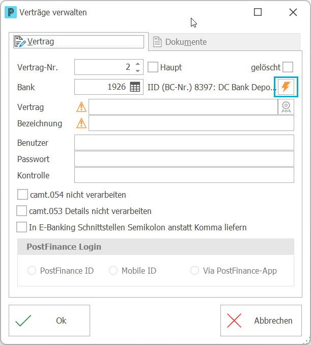This screenshot has height=345, width=311.
Task: Click the orange lightning bolt button
Action: [x=286, y=87]
